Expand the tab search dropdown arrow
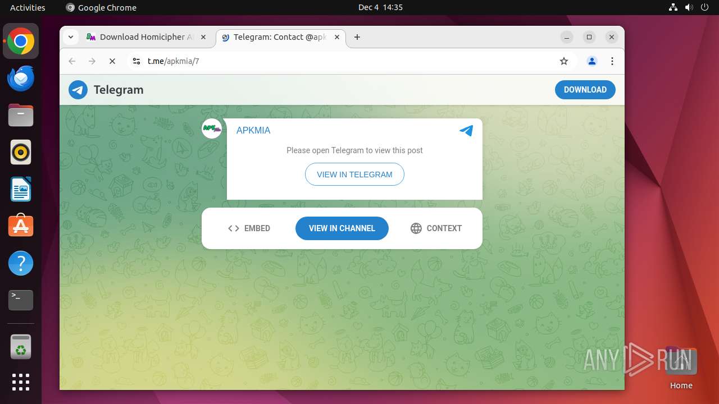 70,37
